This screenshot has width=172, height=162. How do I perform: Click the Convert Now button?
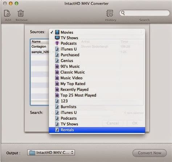coord(150,153)
